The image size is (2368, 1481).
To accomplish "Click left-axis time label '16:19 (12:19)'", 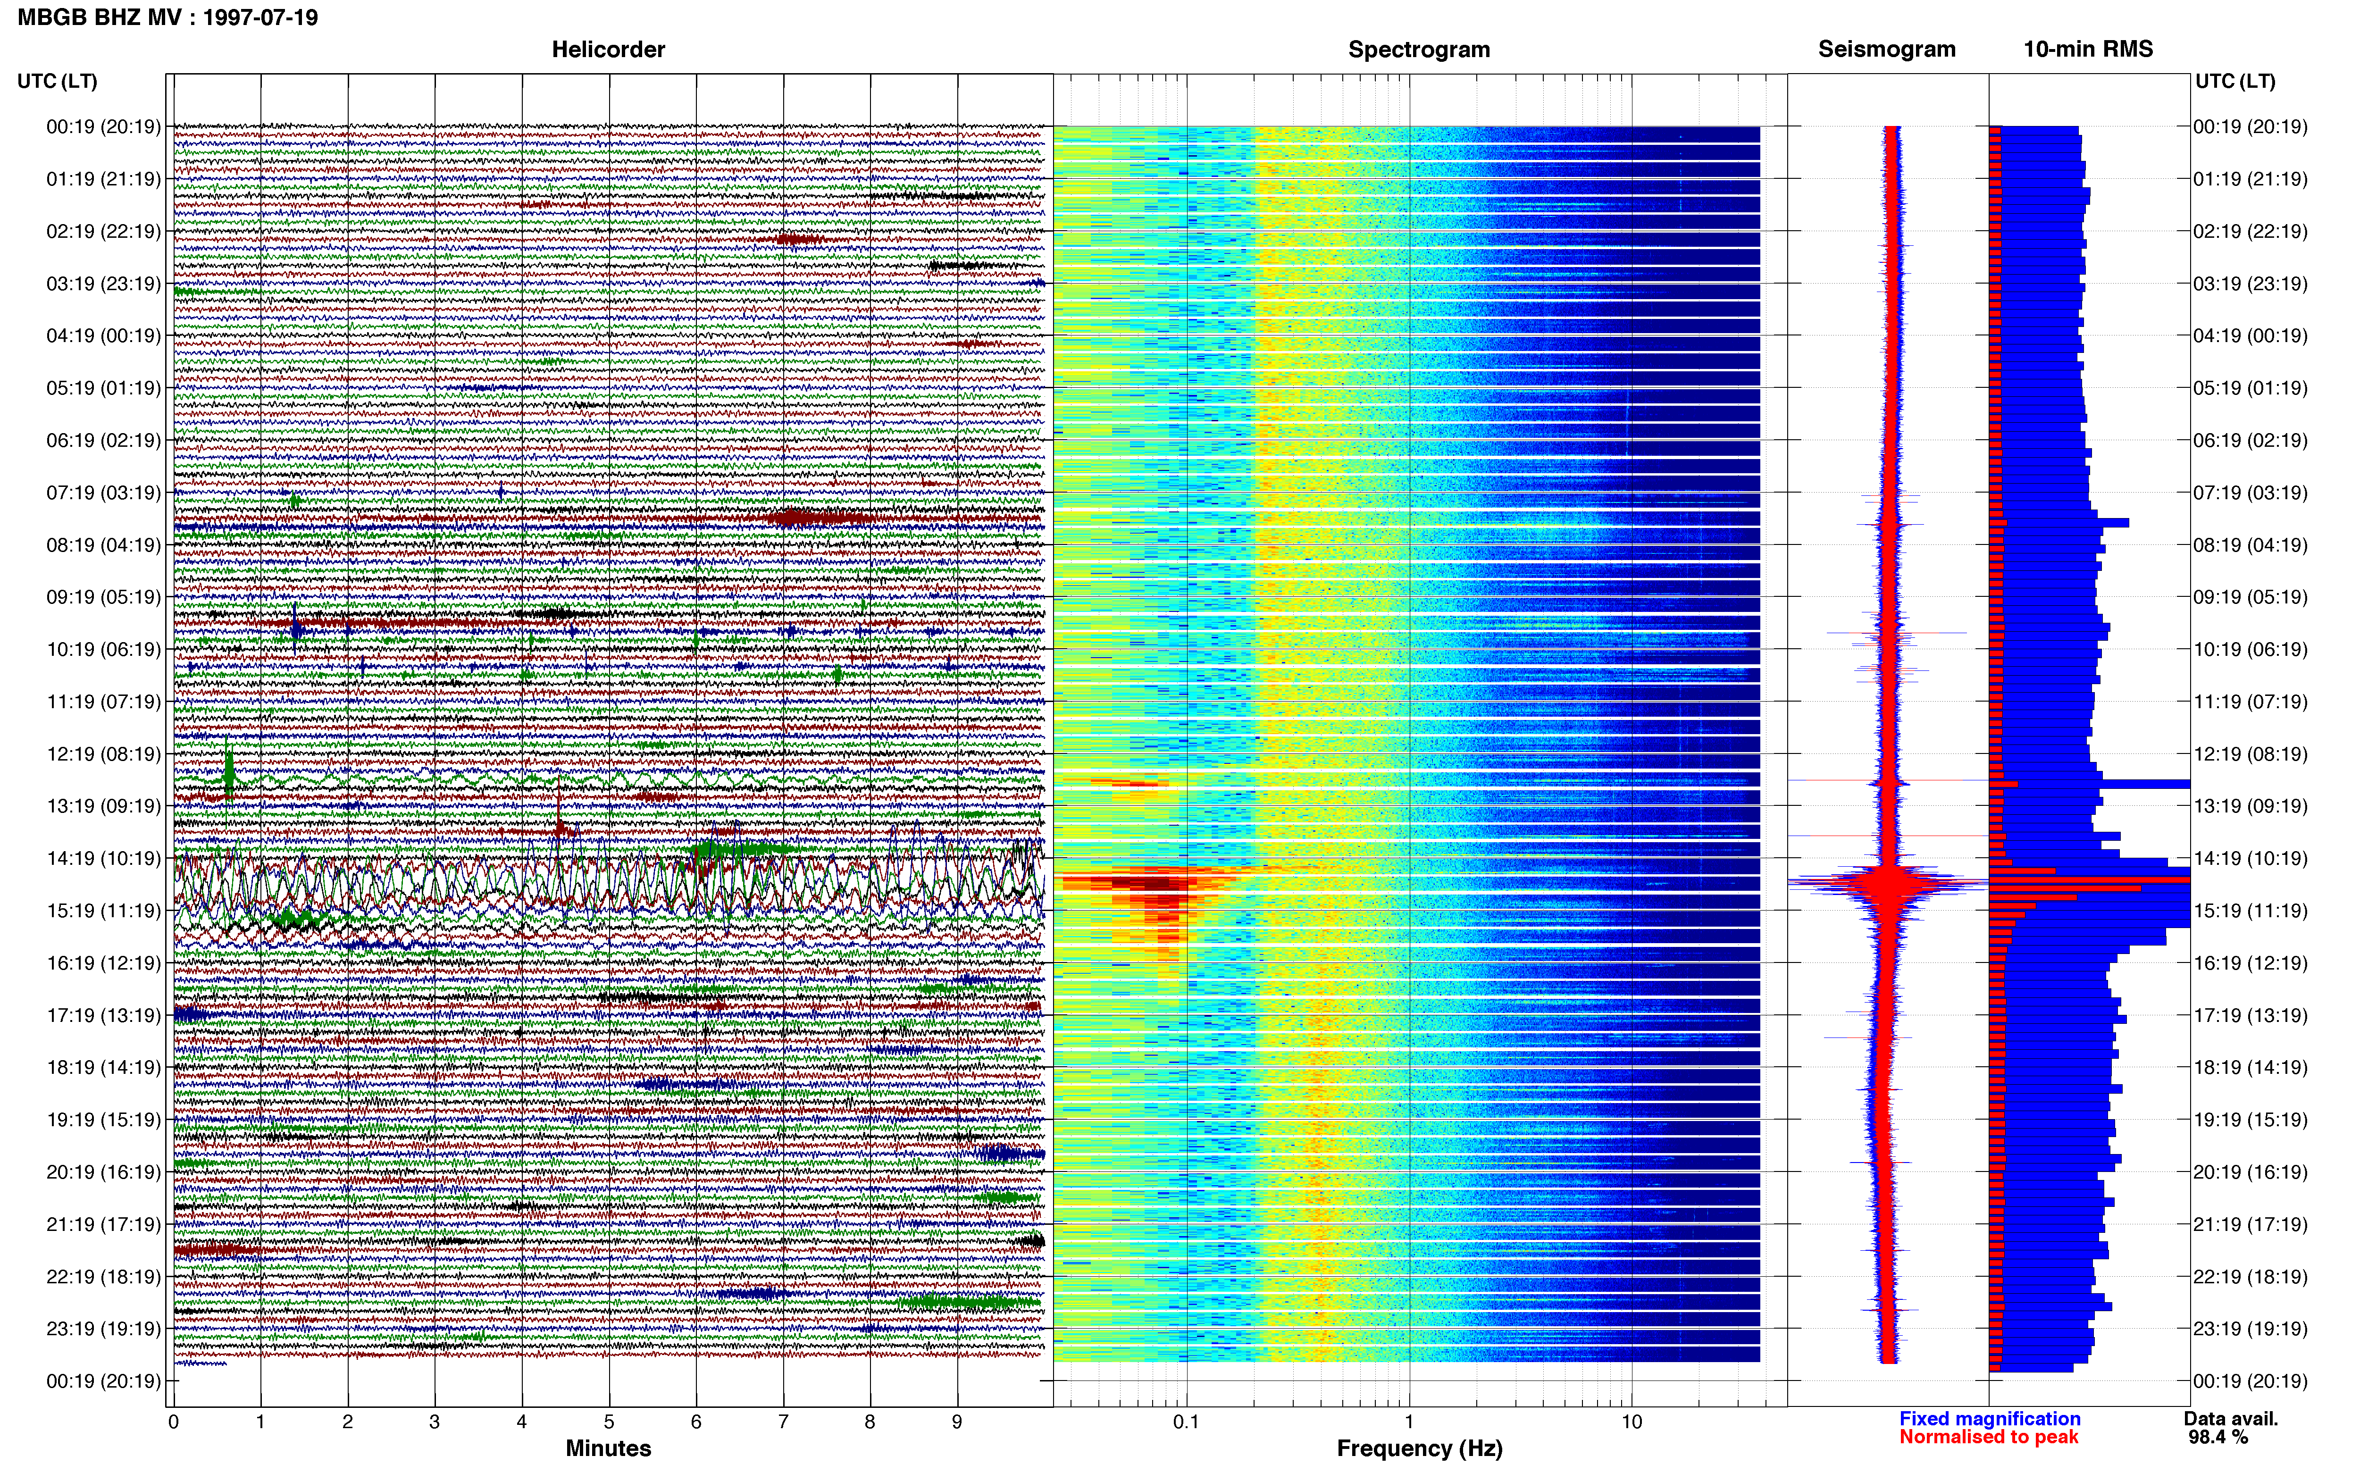I will click(104, 963).
